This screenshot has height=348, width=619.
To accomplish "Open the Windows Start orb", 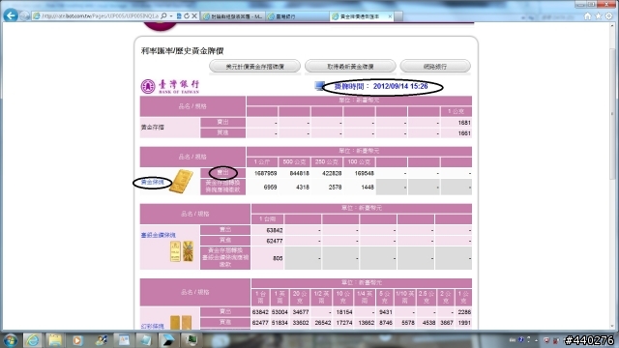I will point(11,339).
